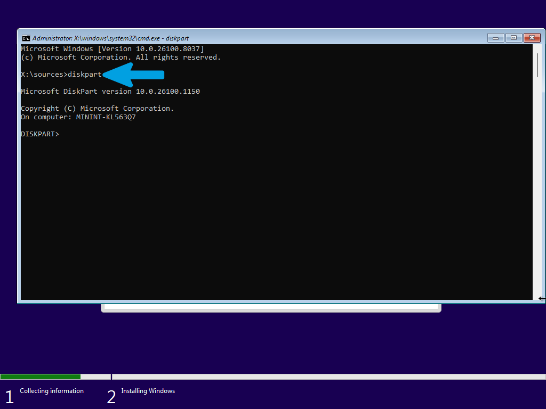This screenshot has width=546, height=409.
Task: Click the computer name MININT-KL563Q7
Action: point(106,117)
